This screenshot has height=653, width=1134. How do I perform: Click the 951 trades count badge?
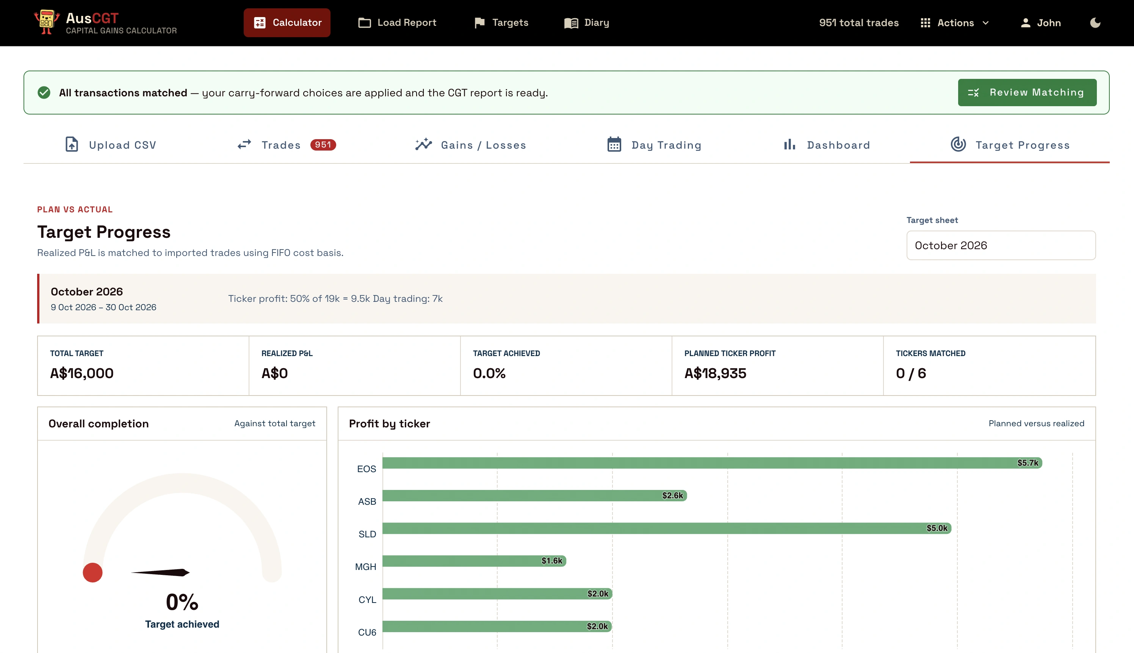323,145
